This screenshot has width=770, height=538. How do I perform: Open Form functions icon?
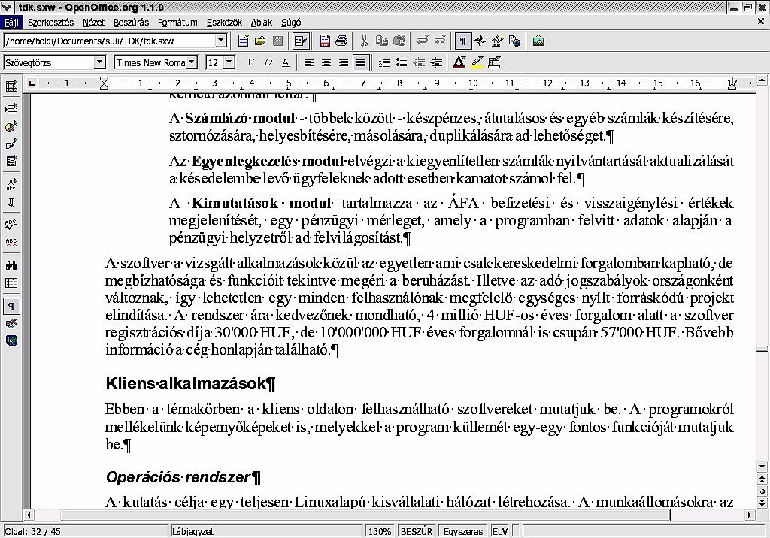point(11,161)
